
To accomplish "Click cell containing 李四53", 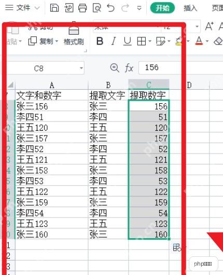I will (51, 181).
